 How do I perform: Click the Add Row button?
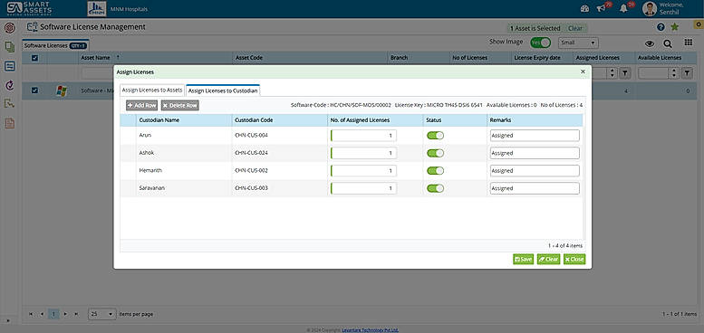142,105
